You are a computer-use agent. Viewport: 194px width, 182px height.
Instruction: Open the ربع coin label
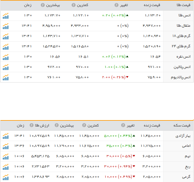coord(188,167)
